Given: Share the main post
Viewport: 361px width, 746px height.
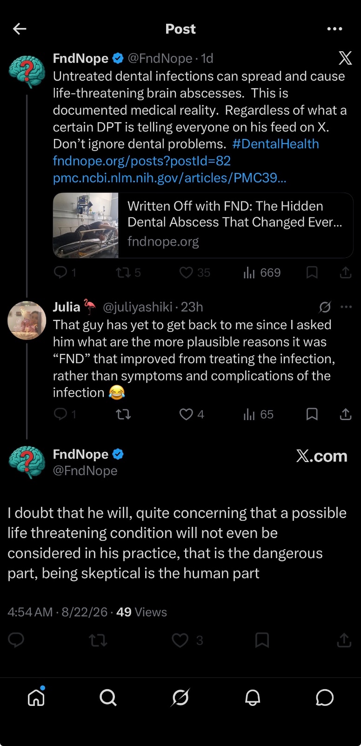Looking at the screenshot, I should [344, 640].
